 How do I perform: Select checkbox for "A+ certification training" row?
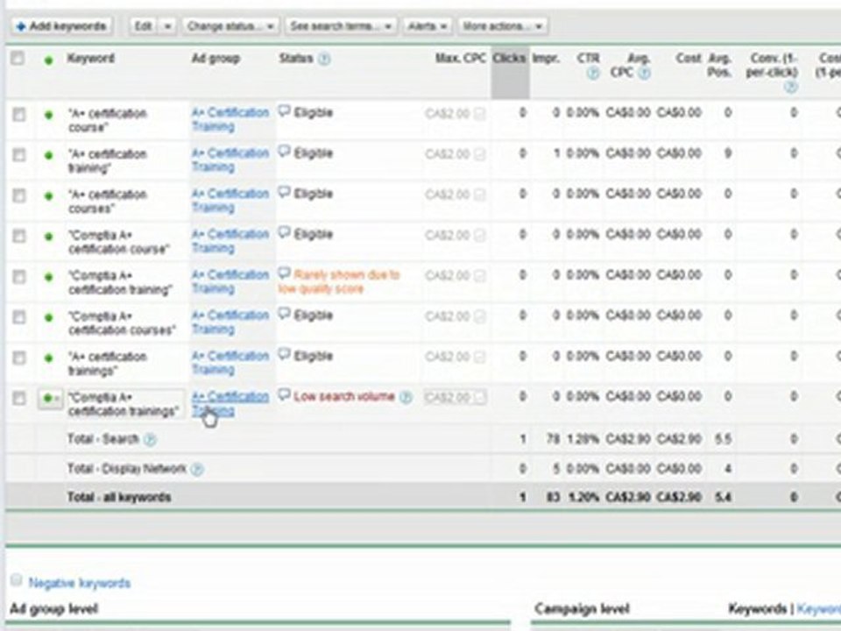(18, 155)
